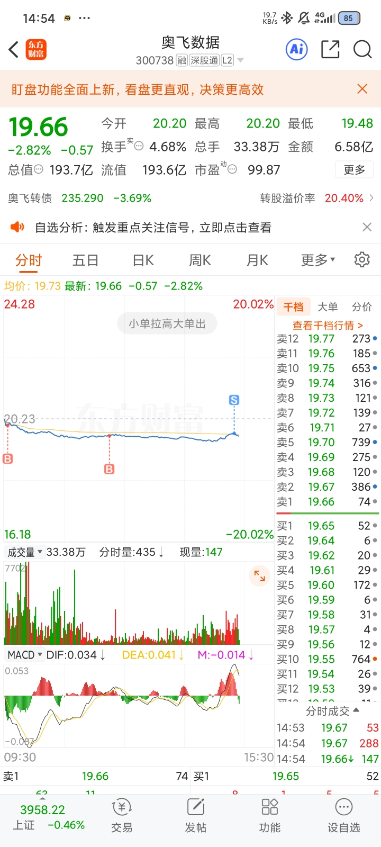Dismiss the 自选分析 notification
Viewport: 381px width, 847px height.
[367, 227]
